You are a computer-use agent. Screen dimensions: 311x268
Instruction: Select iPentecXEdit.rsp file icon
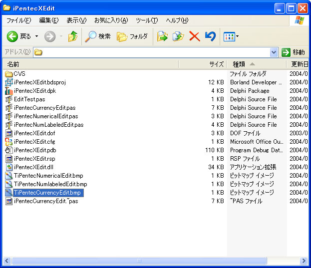point(9,159)
